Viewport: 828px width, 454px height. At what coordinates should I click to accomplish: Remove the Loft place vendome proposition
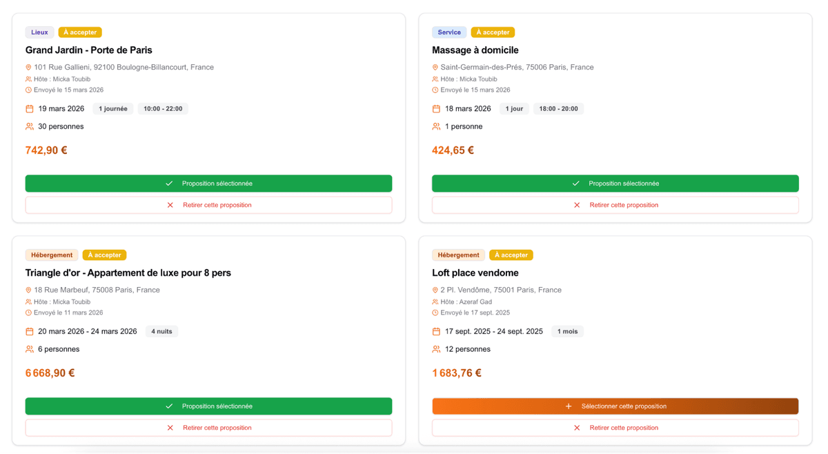[615, 428]
